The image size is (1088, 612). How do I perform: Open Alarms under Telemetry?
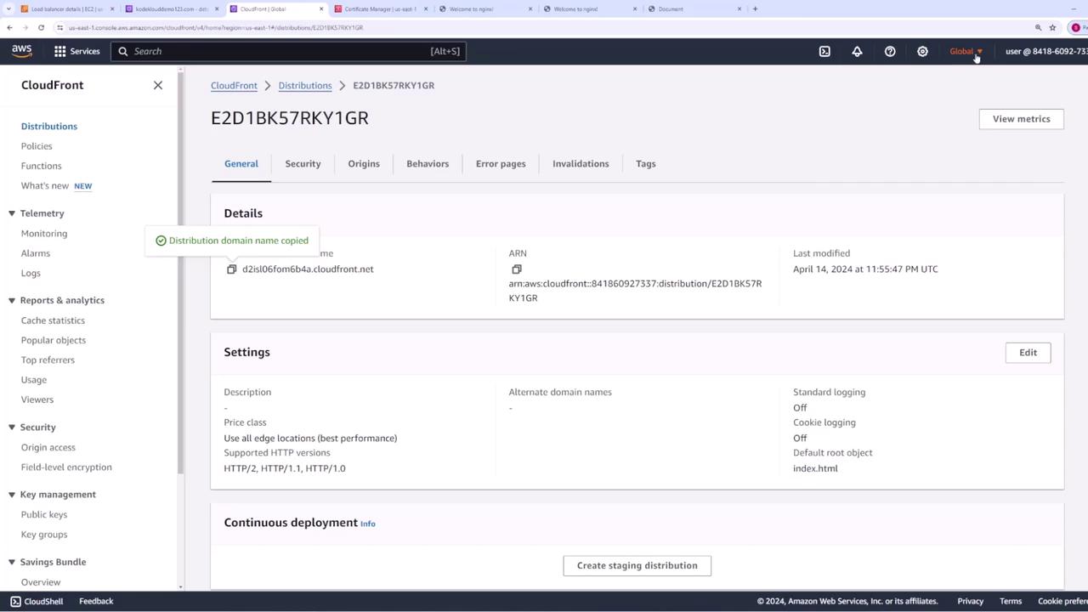(36, 253)
